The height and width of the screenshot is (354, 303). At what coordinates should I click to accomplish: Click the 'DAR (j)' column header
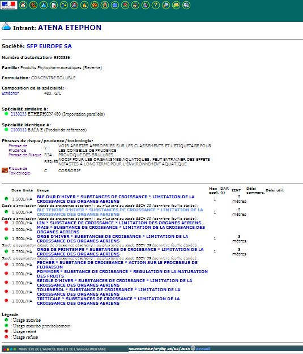pos(224,190)
